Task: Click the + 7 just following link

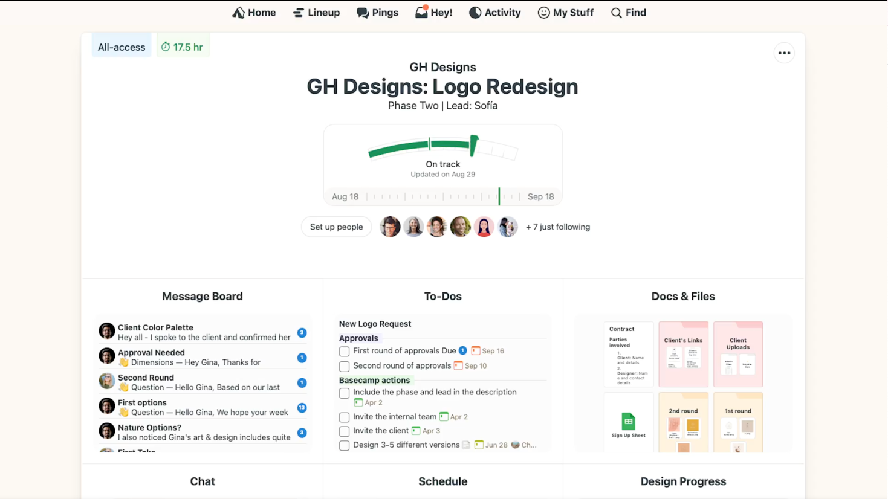Action: 558,227
